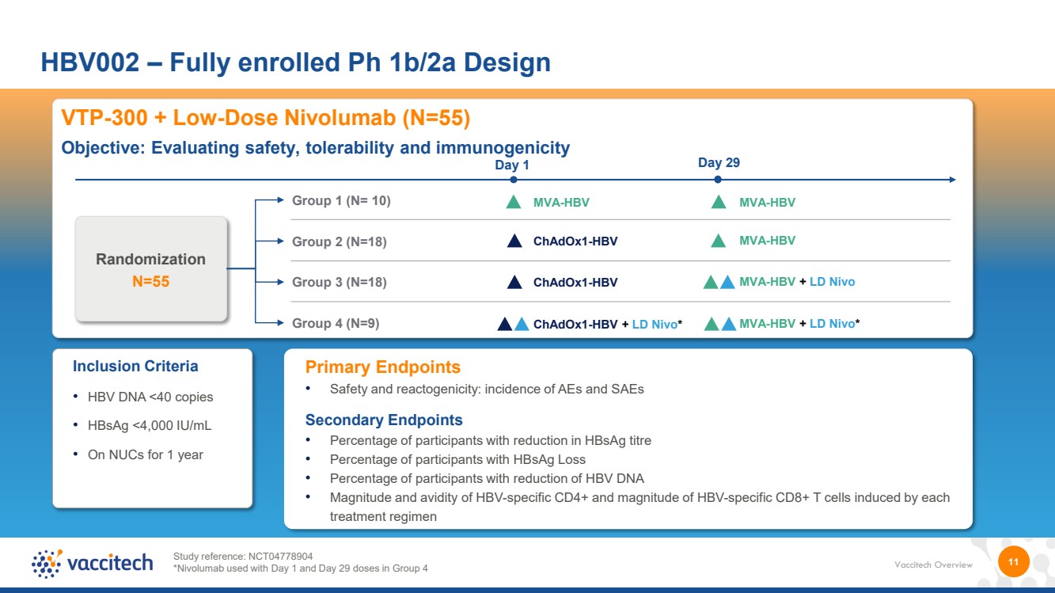Click the Inclusion Criteria heading
Viewport: 1055px width, 593px height.
[x=135, y=367]
